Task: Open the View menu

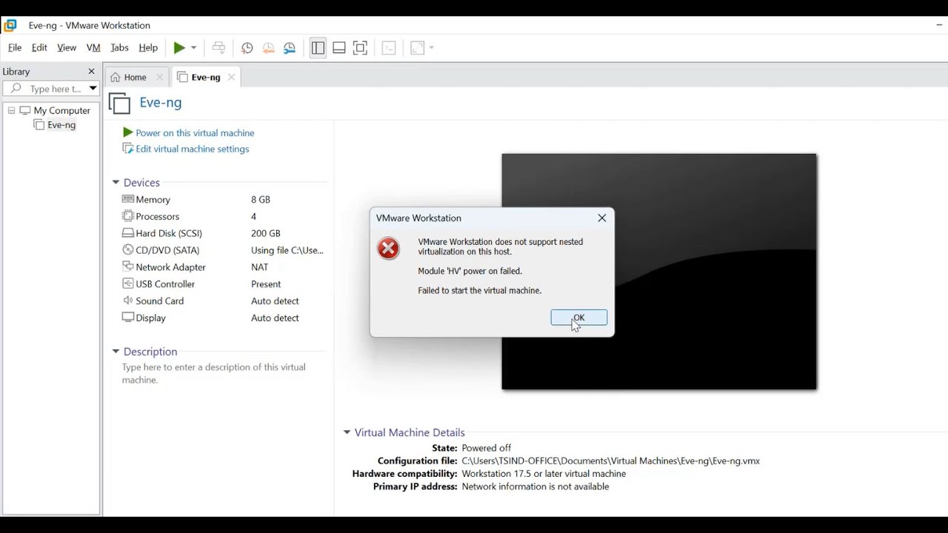Action: pyautogui.click(x=67, y=47)
